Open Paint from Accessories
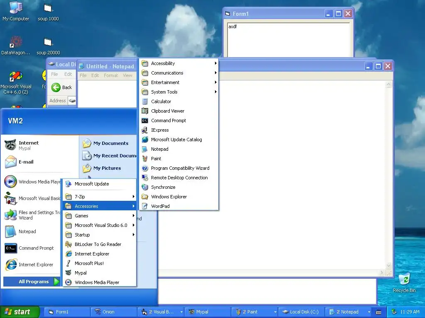Screen dimensions: 425x318 179,159
